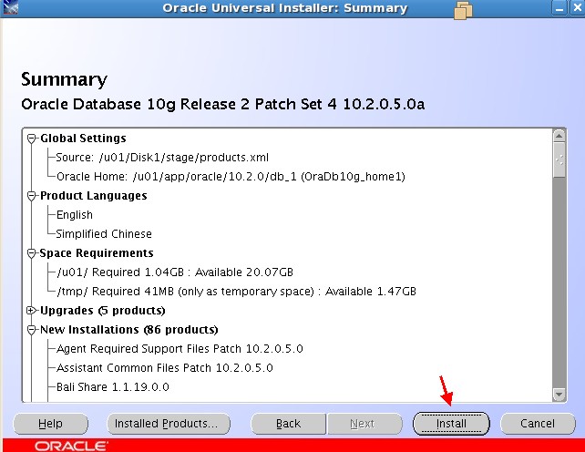Collapse the Space Requirements node
Screen dimensions: 585x452
32,253
